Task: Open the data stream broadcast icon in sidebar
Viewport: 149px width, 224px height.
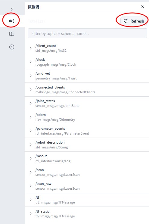Action: [x=12, y=21]
